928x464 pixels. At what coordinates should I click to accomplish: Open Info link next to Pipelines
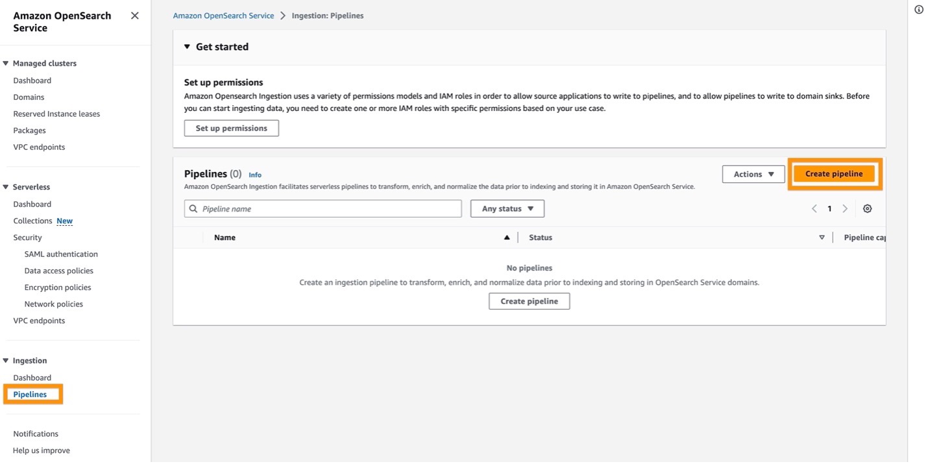point(255,175)
